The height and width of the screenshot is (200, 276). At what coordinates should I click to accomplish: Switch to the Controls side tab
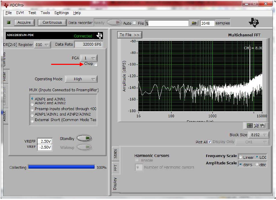(4, 59)
